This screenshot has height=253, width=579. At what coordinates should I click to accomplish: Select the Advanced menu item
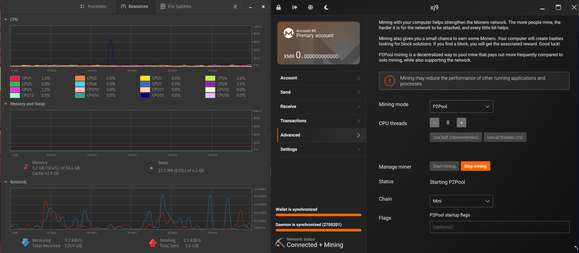tap(321, 135)
